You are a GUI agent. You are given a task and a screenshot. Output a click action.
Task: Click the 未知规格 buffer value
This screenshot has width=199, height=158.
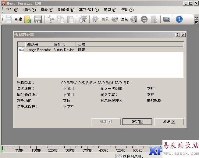(154, 101)
